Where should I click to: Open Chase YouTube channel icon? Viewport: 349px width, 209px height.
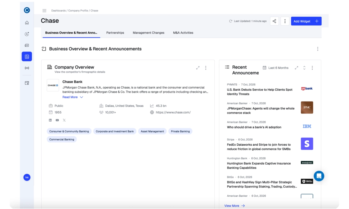point(57,120)
